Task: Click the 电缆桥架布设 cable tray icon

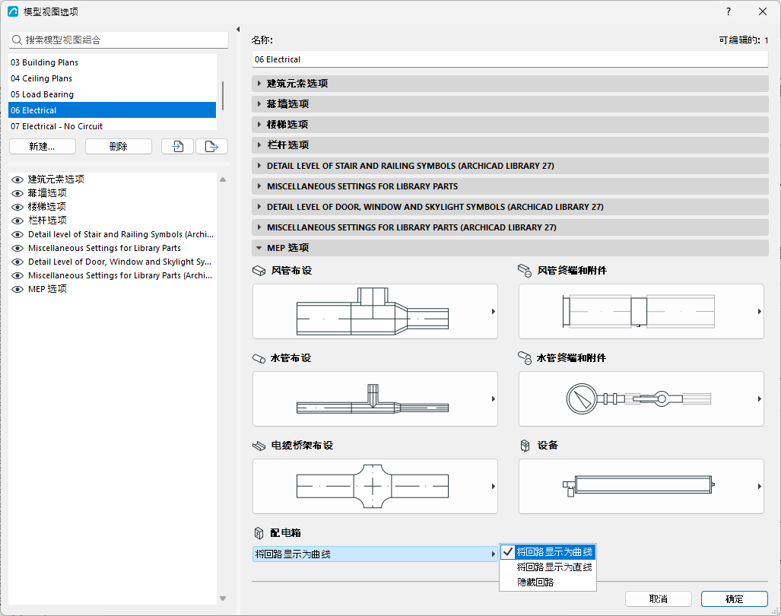Action: coord(259,446)
